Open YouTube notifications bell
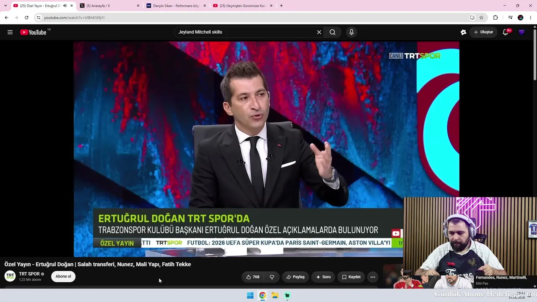The width and height of the screenshot is (537, 302). tap(506, 32)
